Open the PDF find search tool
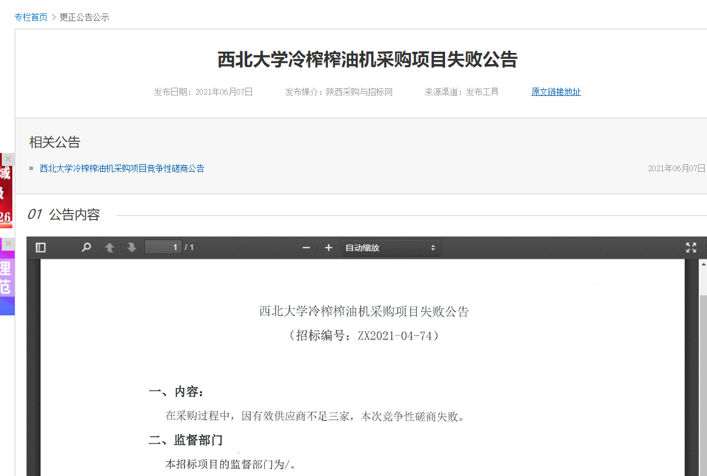Image resolution: width=707 pixels, height=476 pixels. 87,248
